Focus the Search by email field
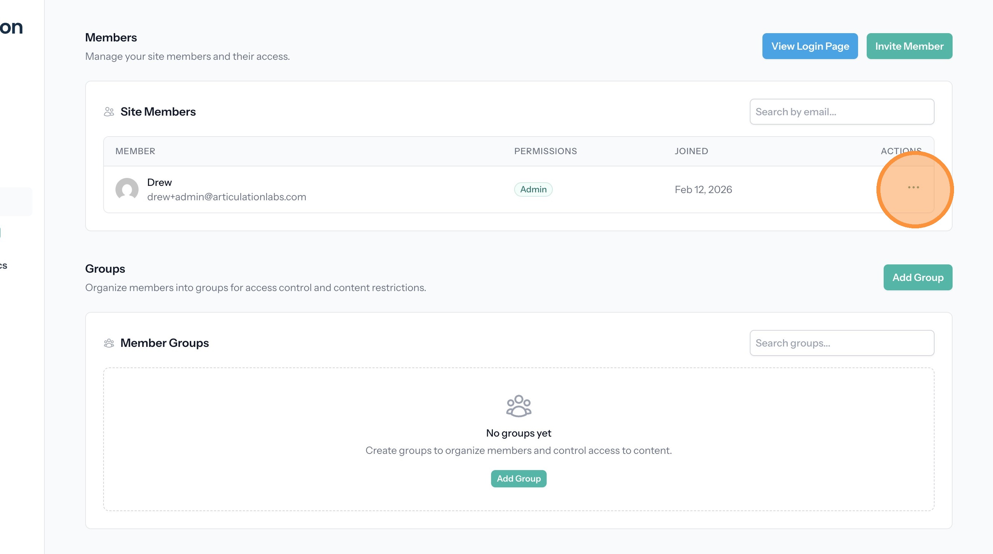The height and width of the screenshot is (554, 993). coord(841,112)
